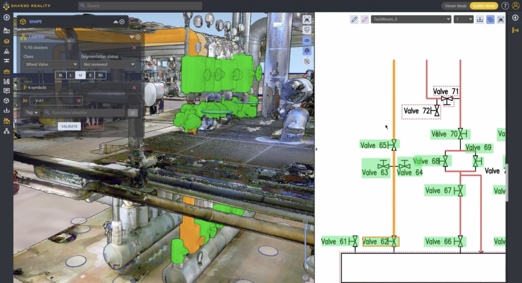
Task: Click the VALIDATE button
Action: pyautogui.click(x=69, y=126)
